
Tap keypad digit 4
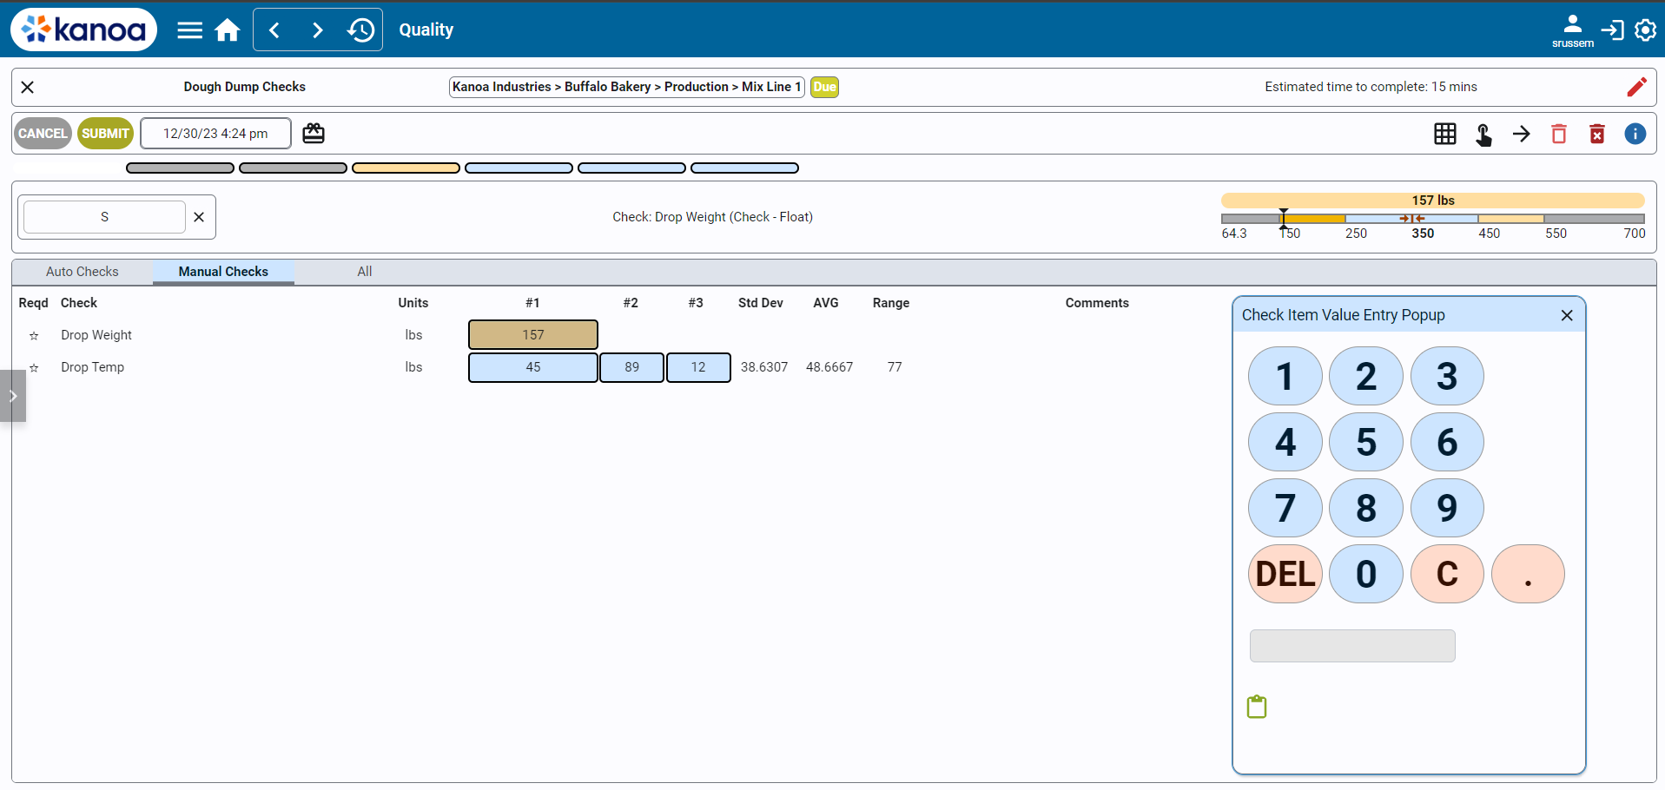tap(1285, 442)
